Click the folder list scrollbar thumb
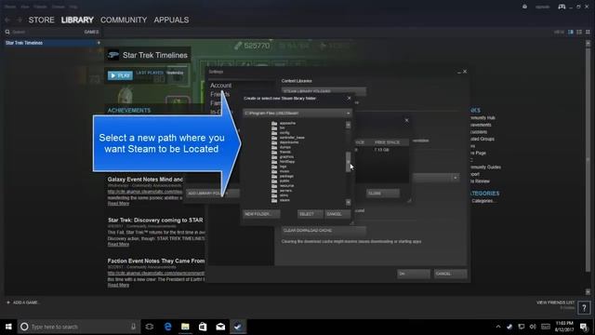The height and width of the screenshot is (335, 595). (348, 162)
